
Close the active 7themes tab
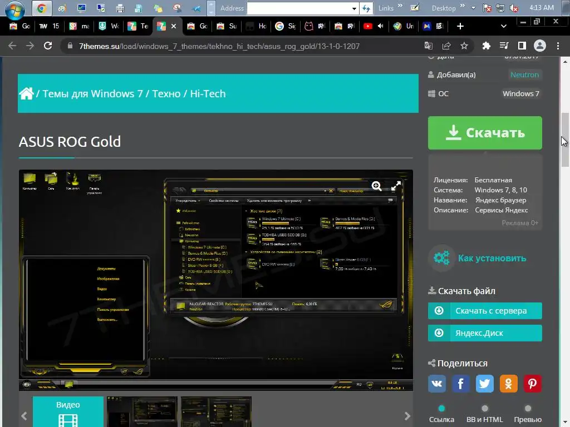tap(174, 26)
